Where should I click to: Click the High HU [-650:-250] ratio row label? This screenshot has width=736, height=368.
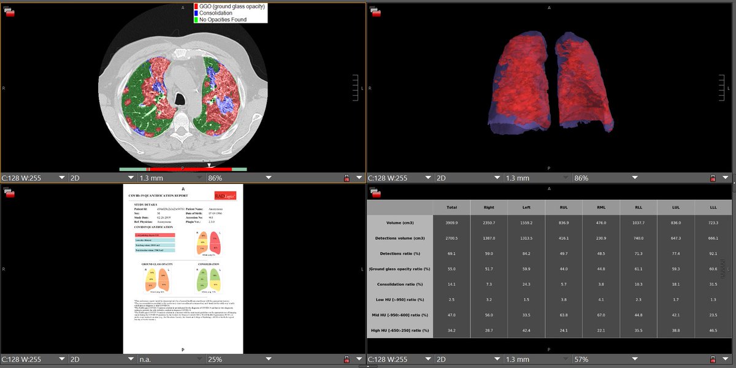click(x=399, y=330)
